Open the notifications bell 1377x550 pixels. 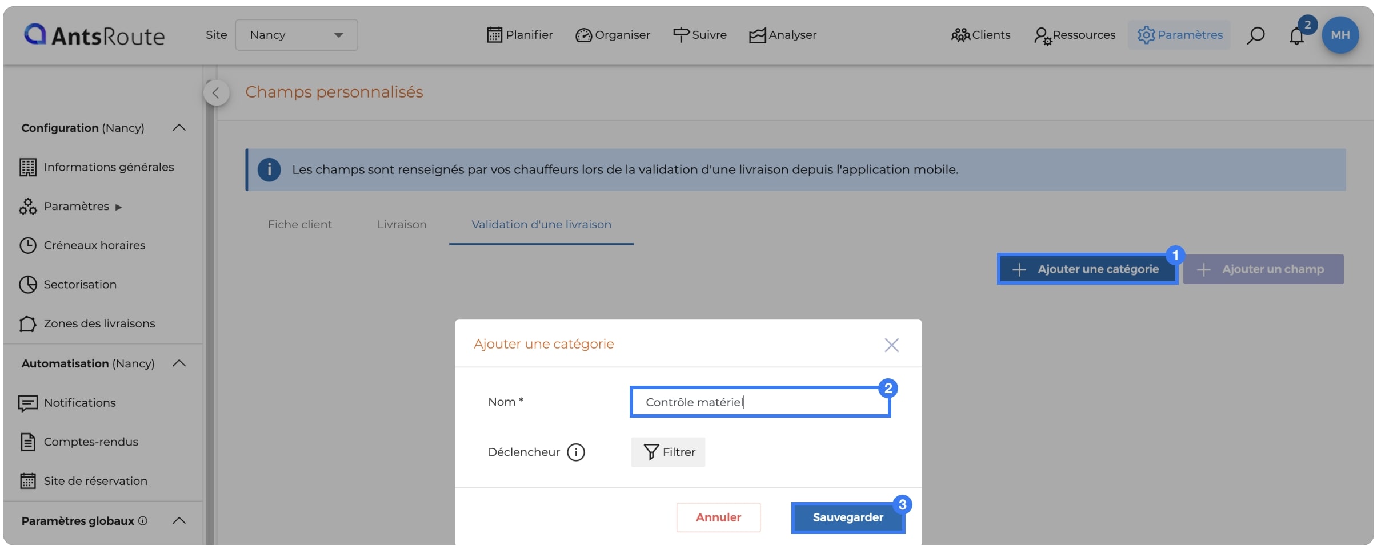pos(1296,36)
